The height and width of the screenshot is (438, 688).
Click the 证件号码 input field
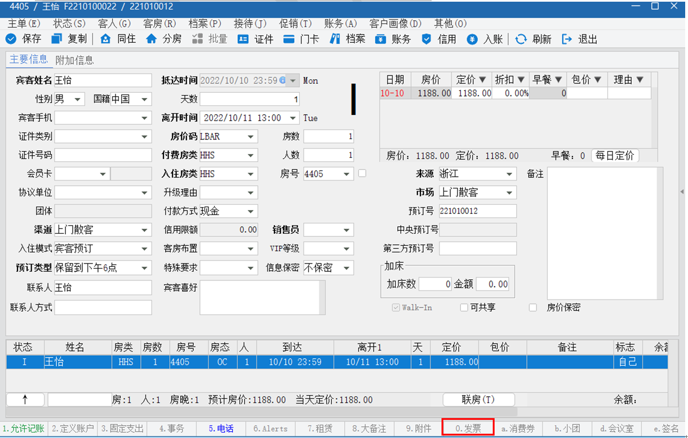point(103,155)
